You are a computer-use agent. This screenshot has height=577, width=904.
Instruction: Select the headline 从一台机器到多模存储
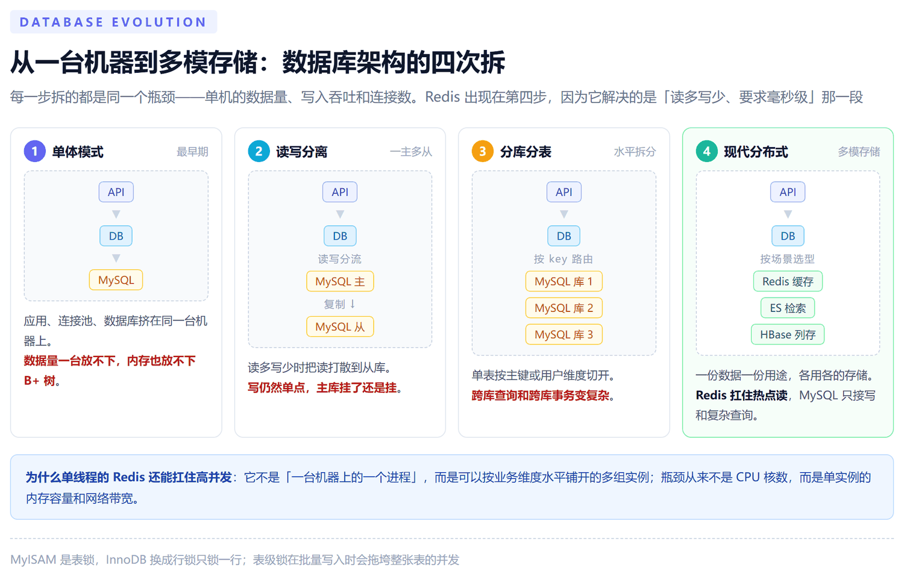pyautogui.click(x=136, y=63)
